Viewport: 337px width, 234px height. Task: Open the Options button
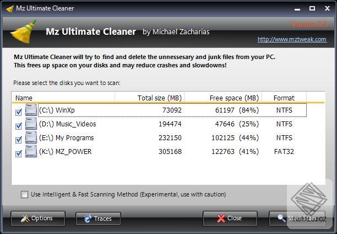tap(38, 218)
